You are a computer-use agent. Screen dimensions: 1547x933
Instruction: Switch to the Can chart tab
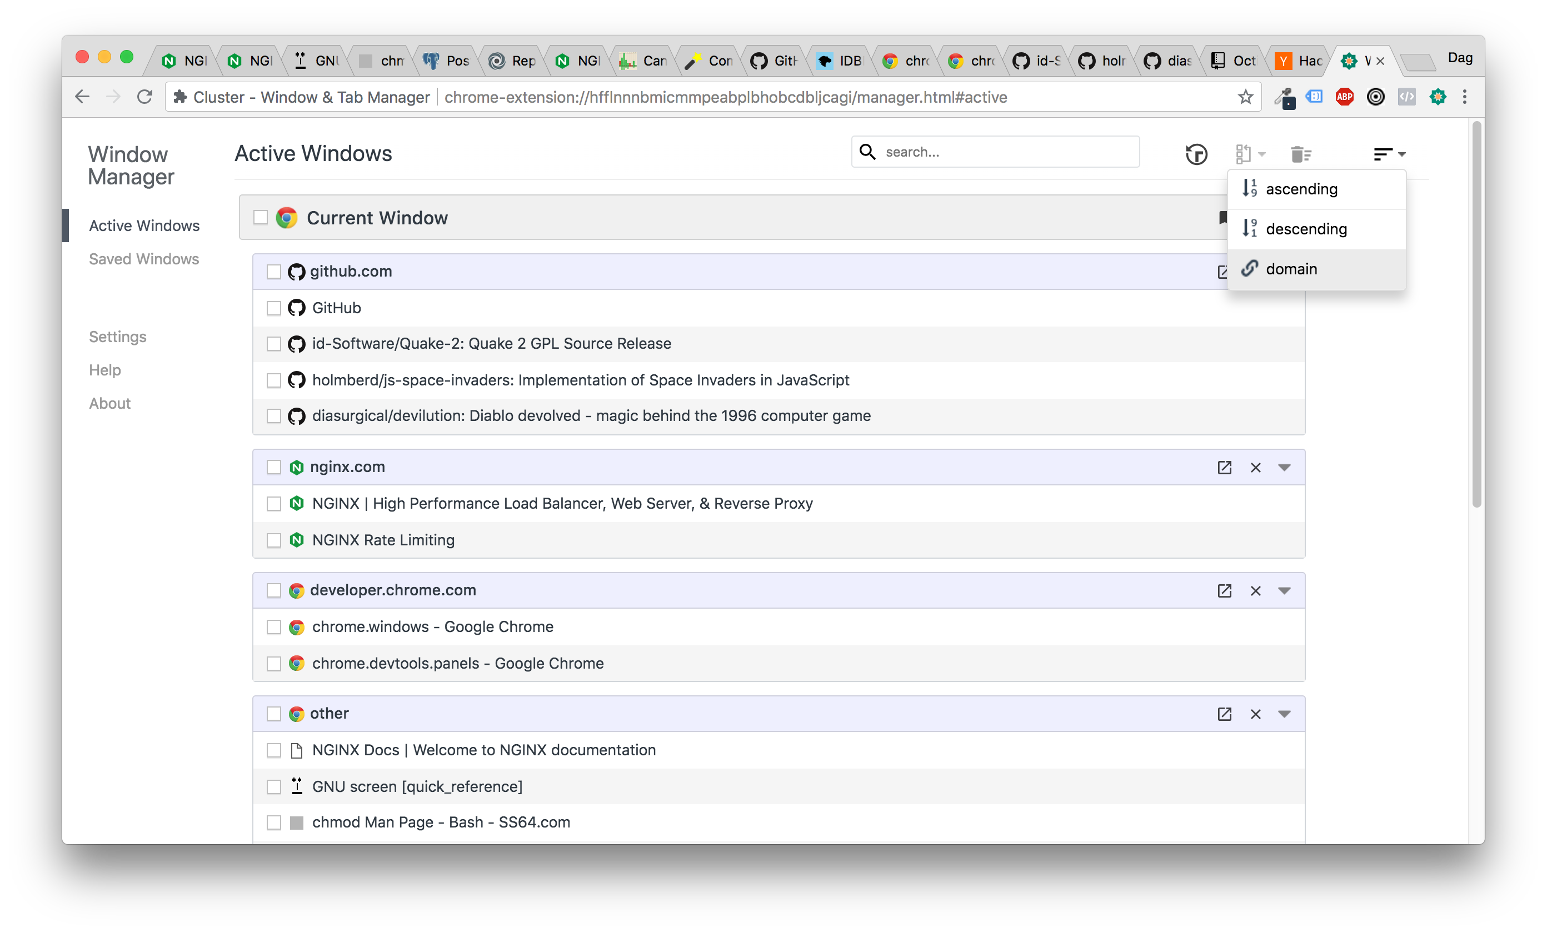click(643, 60)
